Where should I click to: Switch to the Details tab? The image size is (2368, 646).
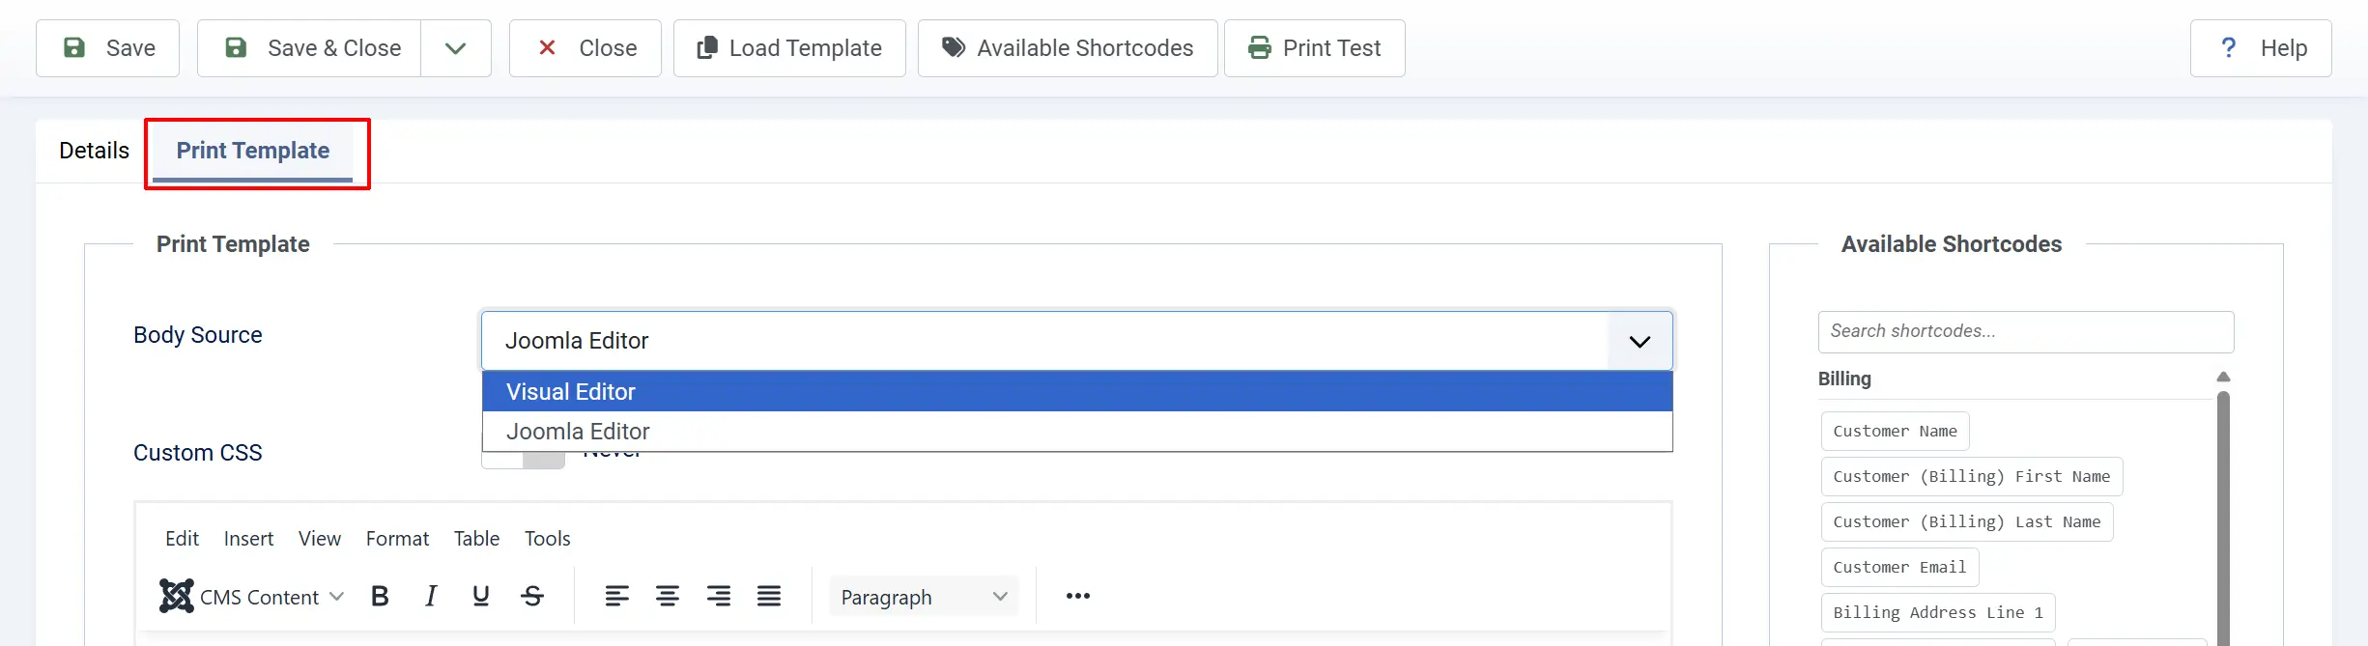94,151
